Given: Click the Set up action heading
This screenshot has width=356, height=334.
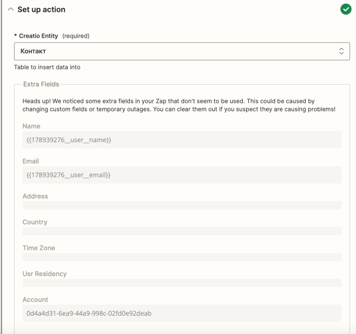Looking at the screenshot, I should click(x=41, y=10).
